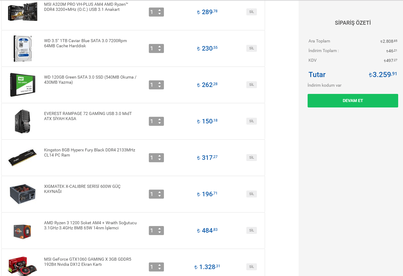Open the 'İndirim kodum var' link
403x276 pixels.
pyautogui.click(x=325, y=85)
